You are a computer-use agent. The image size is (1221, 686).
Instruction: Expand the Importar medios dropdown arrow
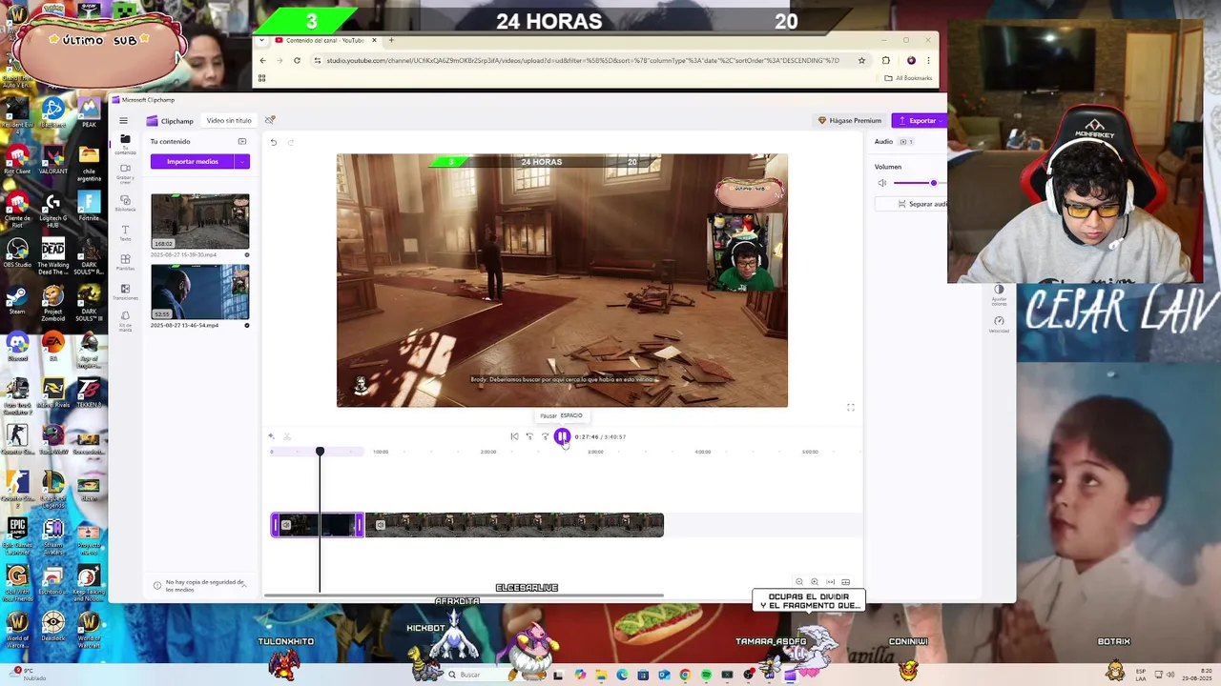tap(243, 162)
